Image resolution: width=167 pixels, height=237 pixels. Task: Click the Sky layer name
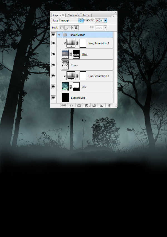(x=84, y=87)
